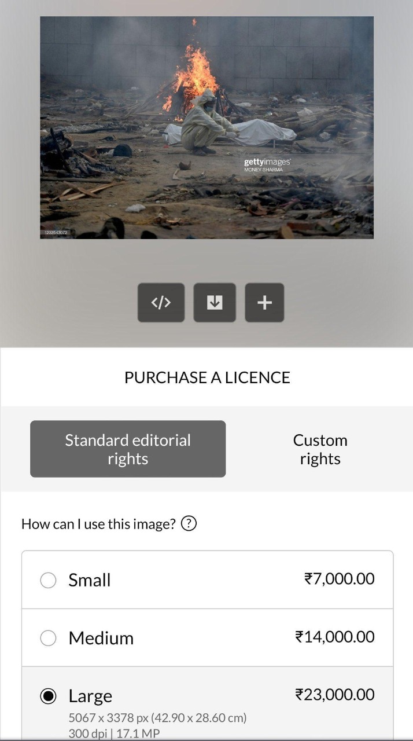The height and width of the screenshot is (741, 413).
Task: Select the Small size radio button
Action: 48,580
